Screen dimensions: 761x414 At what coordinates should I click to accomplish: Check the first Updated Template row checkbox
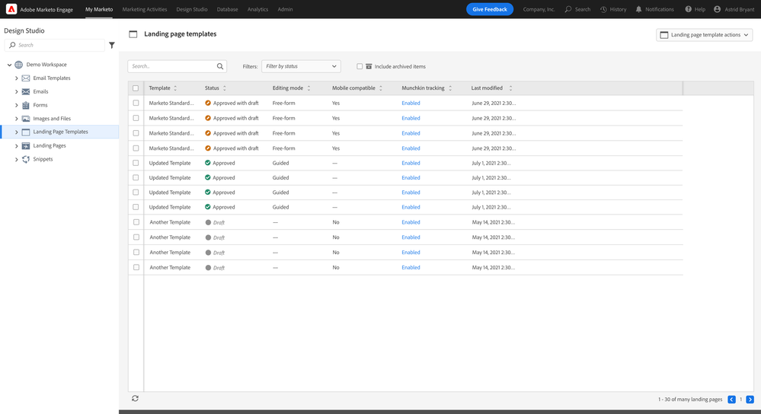click(x=136, y=163)
